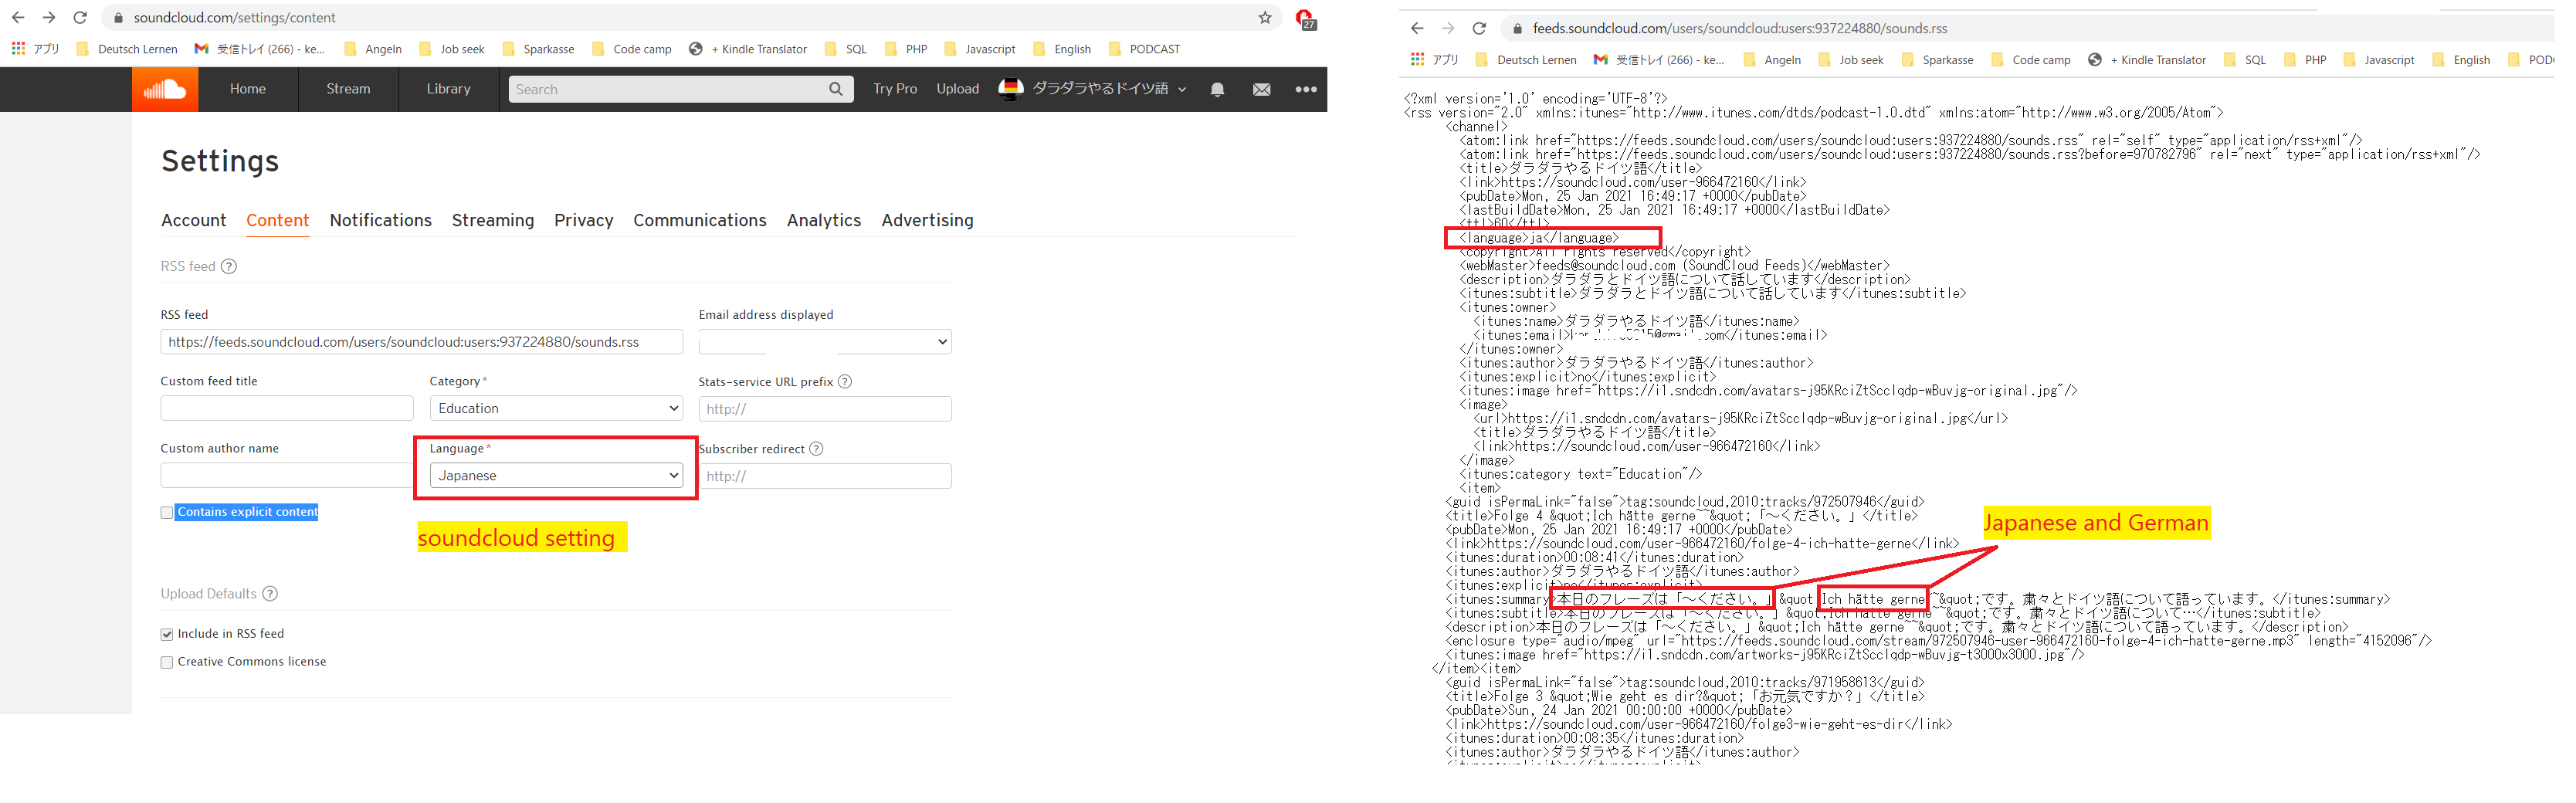Open messages via the envelope icon
The image size is (2576, 803).
coord(1262,89)
